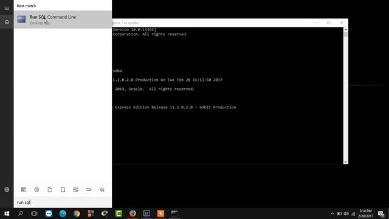Minimize the sqlplus console window

pos(315,23)
